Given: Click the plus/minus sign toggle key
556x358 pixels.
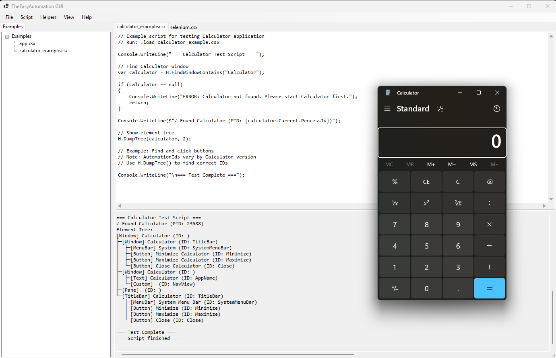Looking at the screenshot, I should tap(395, 288).
